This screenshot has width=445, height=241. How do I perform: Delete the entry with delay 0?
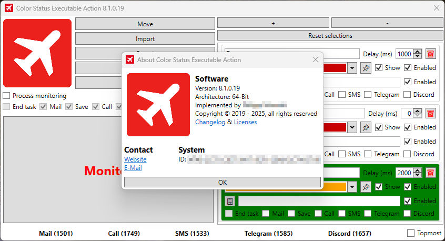[x=430, y=114]
